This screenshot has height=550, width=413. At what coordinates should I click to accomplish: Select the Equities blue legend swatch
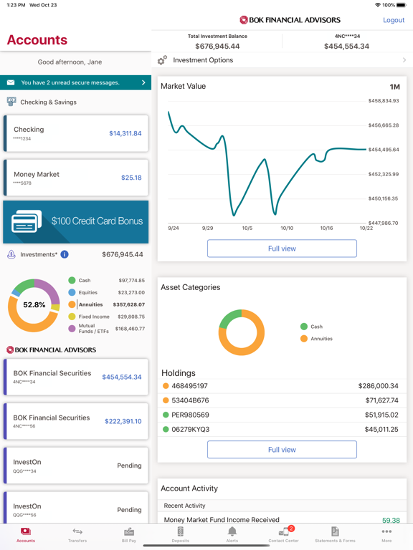tap(72, 292)
